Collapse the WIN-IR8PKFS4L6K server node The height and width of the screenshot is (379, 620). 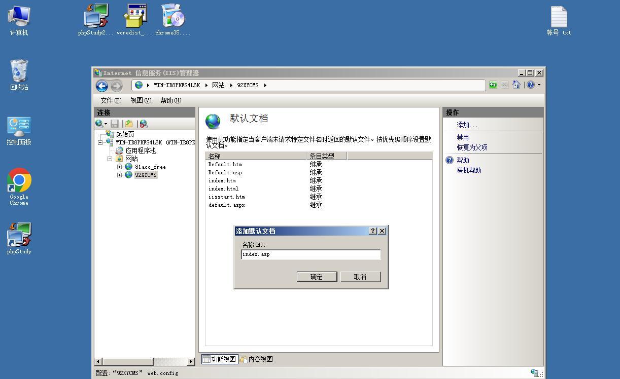click(100, 142)
